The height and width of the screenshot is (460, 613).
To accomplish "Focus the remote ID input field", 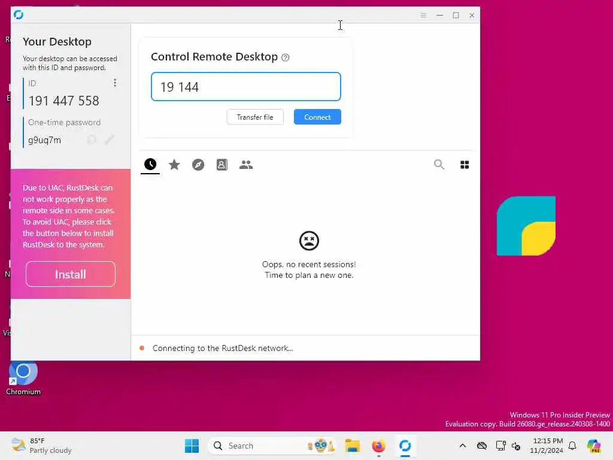I will [246, 86].
